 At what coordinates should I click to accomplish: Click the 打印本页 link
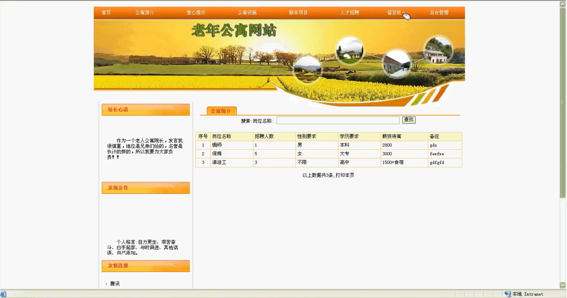(x=345, y=175)
